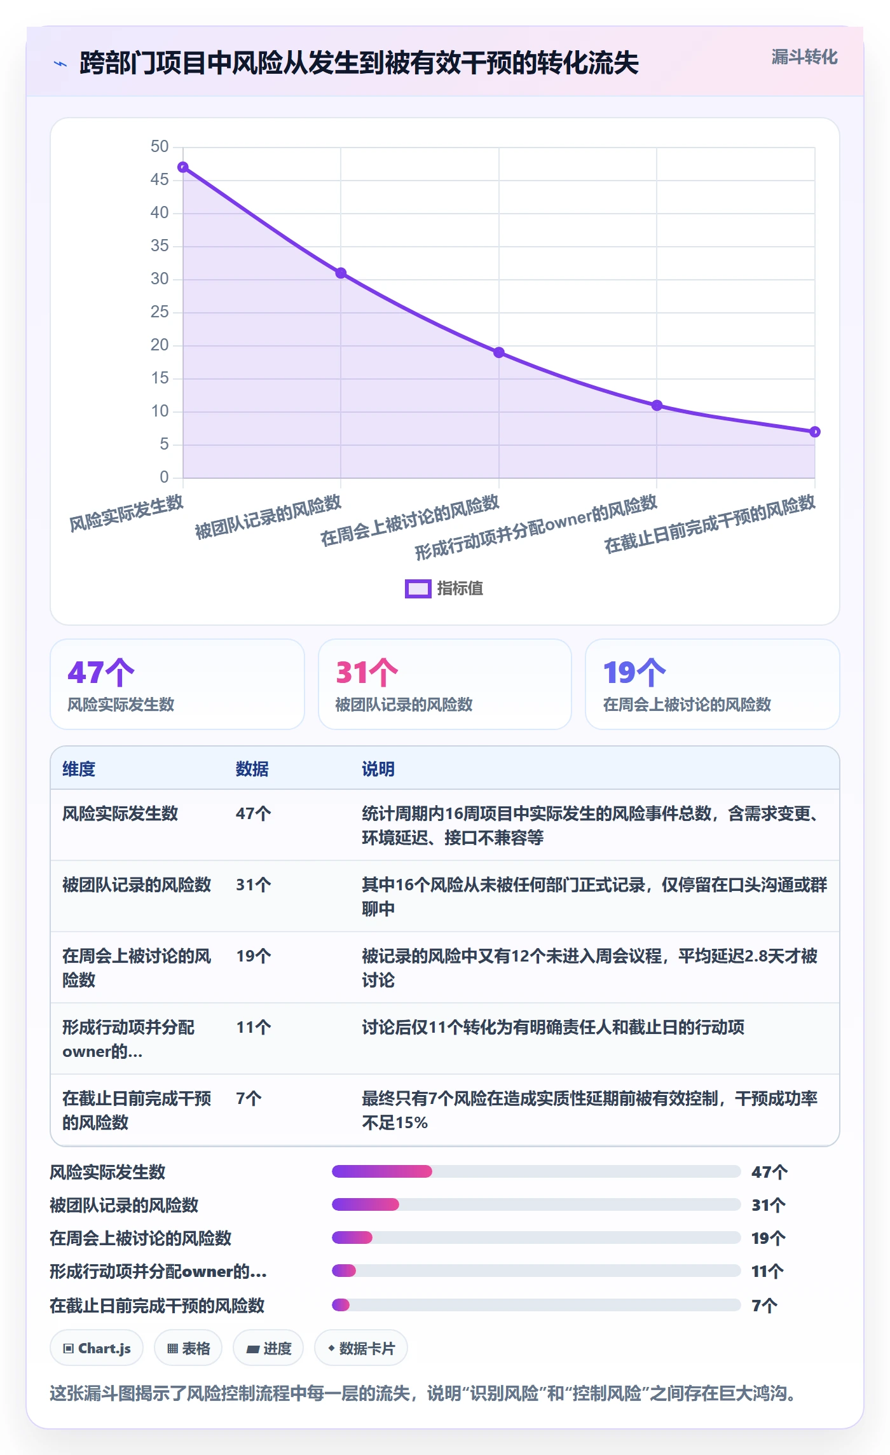This screenshot has height=1455, width=890.
Task: Click the 数据卡片 tag chip
Action: pos(361,1348)
